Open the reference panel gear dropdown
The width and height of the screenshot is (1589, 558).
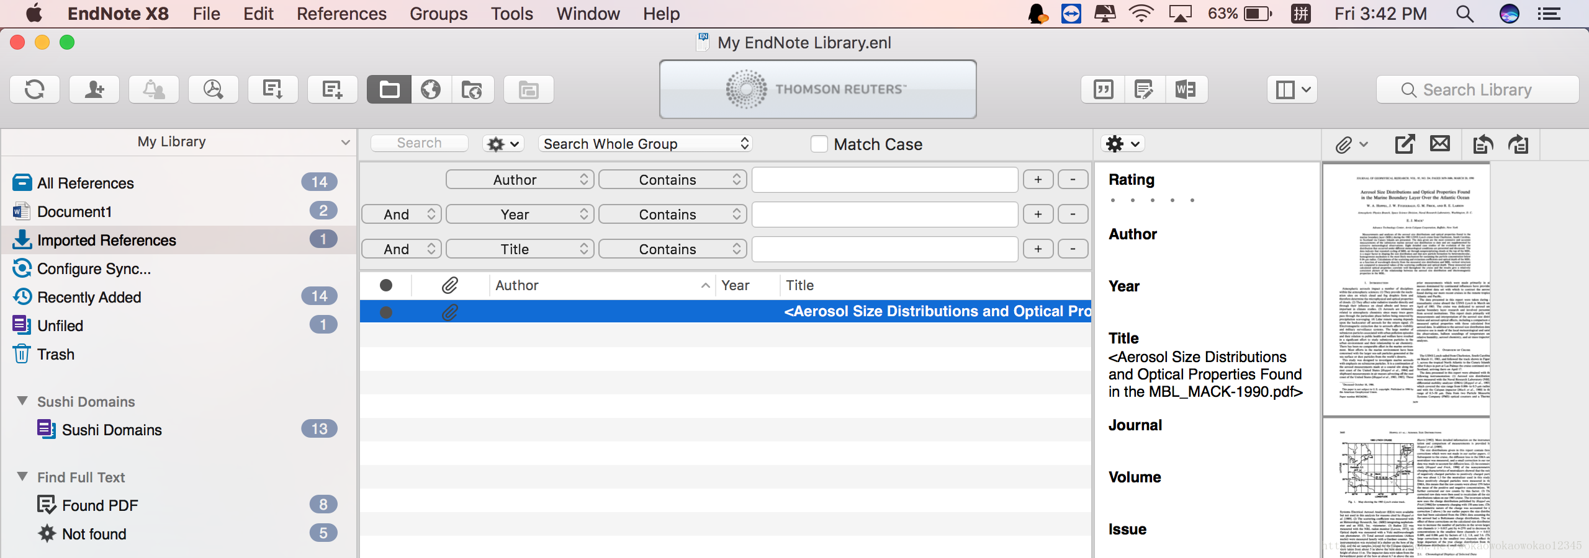(1123, 144)
